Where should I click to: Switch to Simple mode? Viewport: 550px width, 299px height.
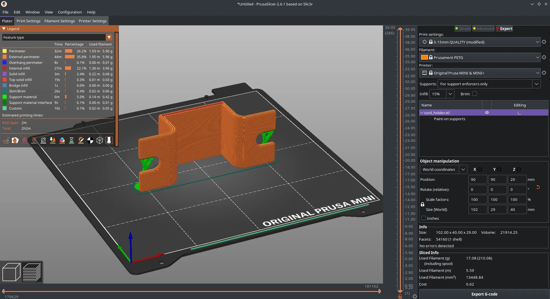click(x=463, y=29)
